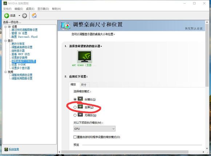Click the green Back arrow icon
The height and width of the screenshot is (156, 211).
[x=7, y=16]
